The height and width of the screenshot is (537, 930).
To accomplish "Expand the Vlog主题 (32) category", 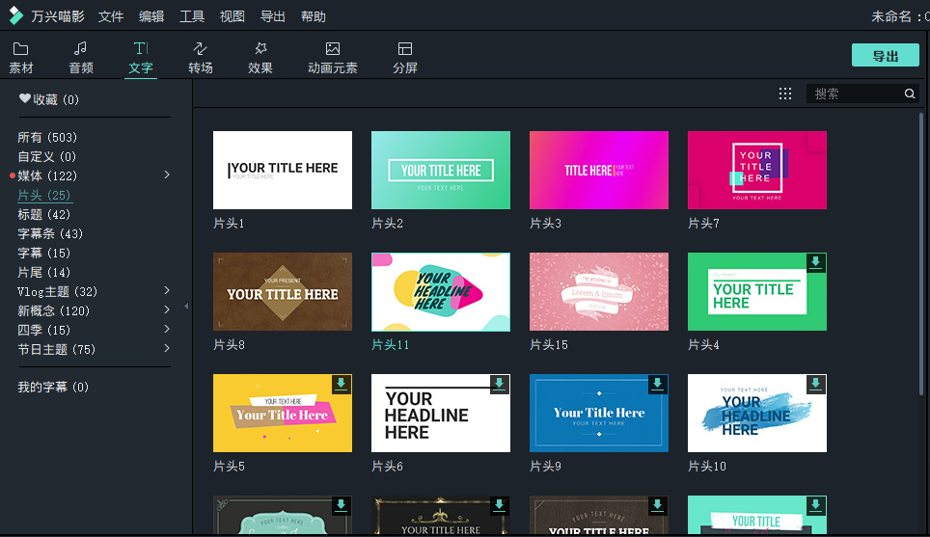I will tap(167, 291).
